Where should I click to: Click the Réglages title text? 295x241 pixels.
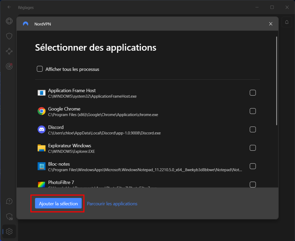pyautogui.click(x=26, y=8)
